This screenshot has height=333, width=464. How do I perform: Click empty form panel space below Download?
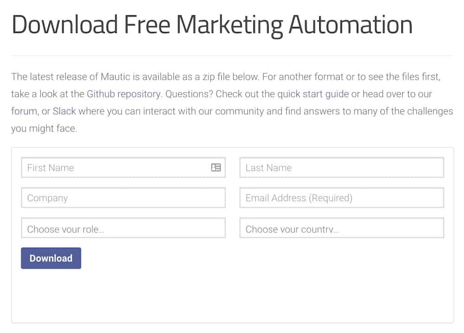coord(232,296)
